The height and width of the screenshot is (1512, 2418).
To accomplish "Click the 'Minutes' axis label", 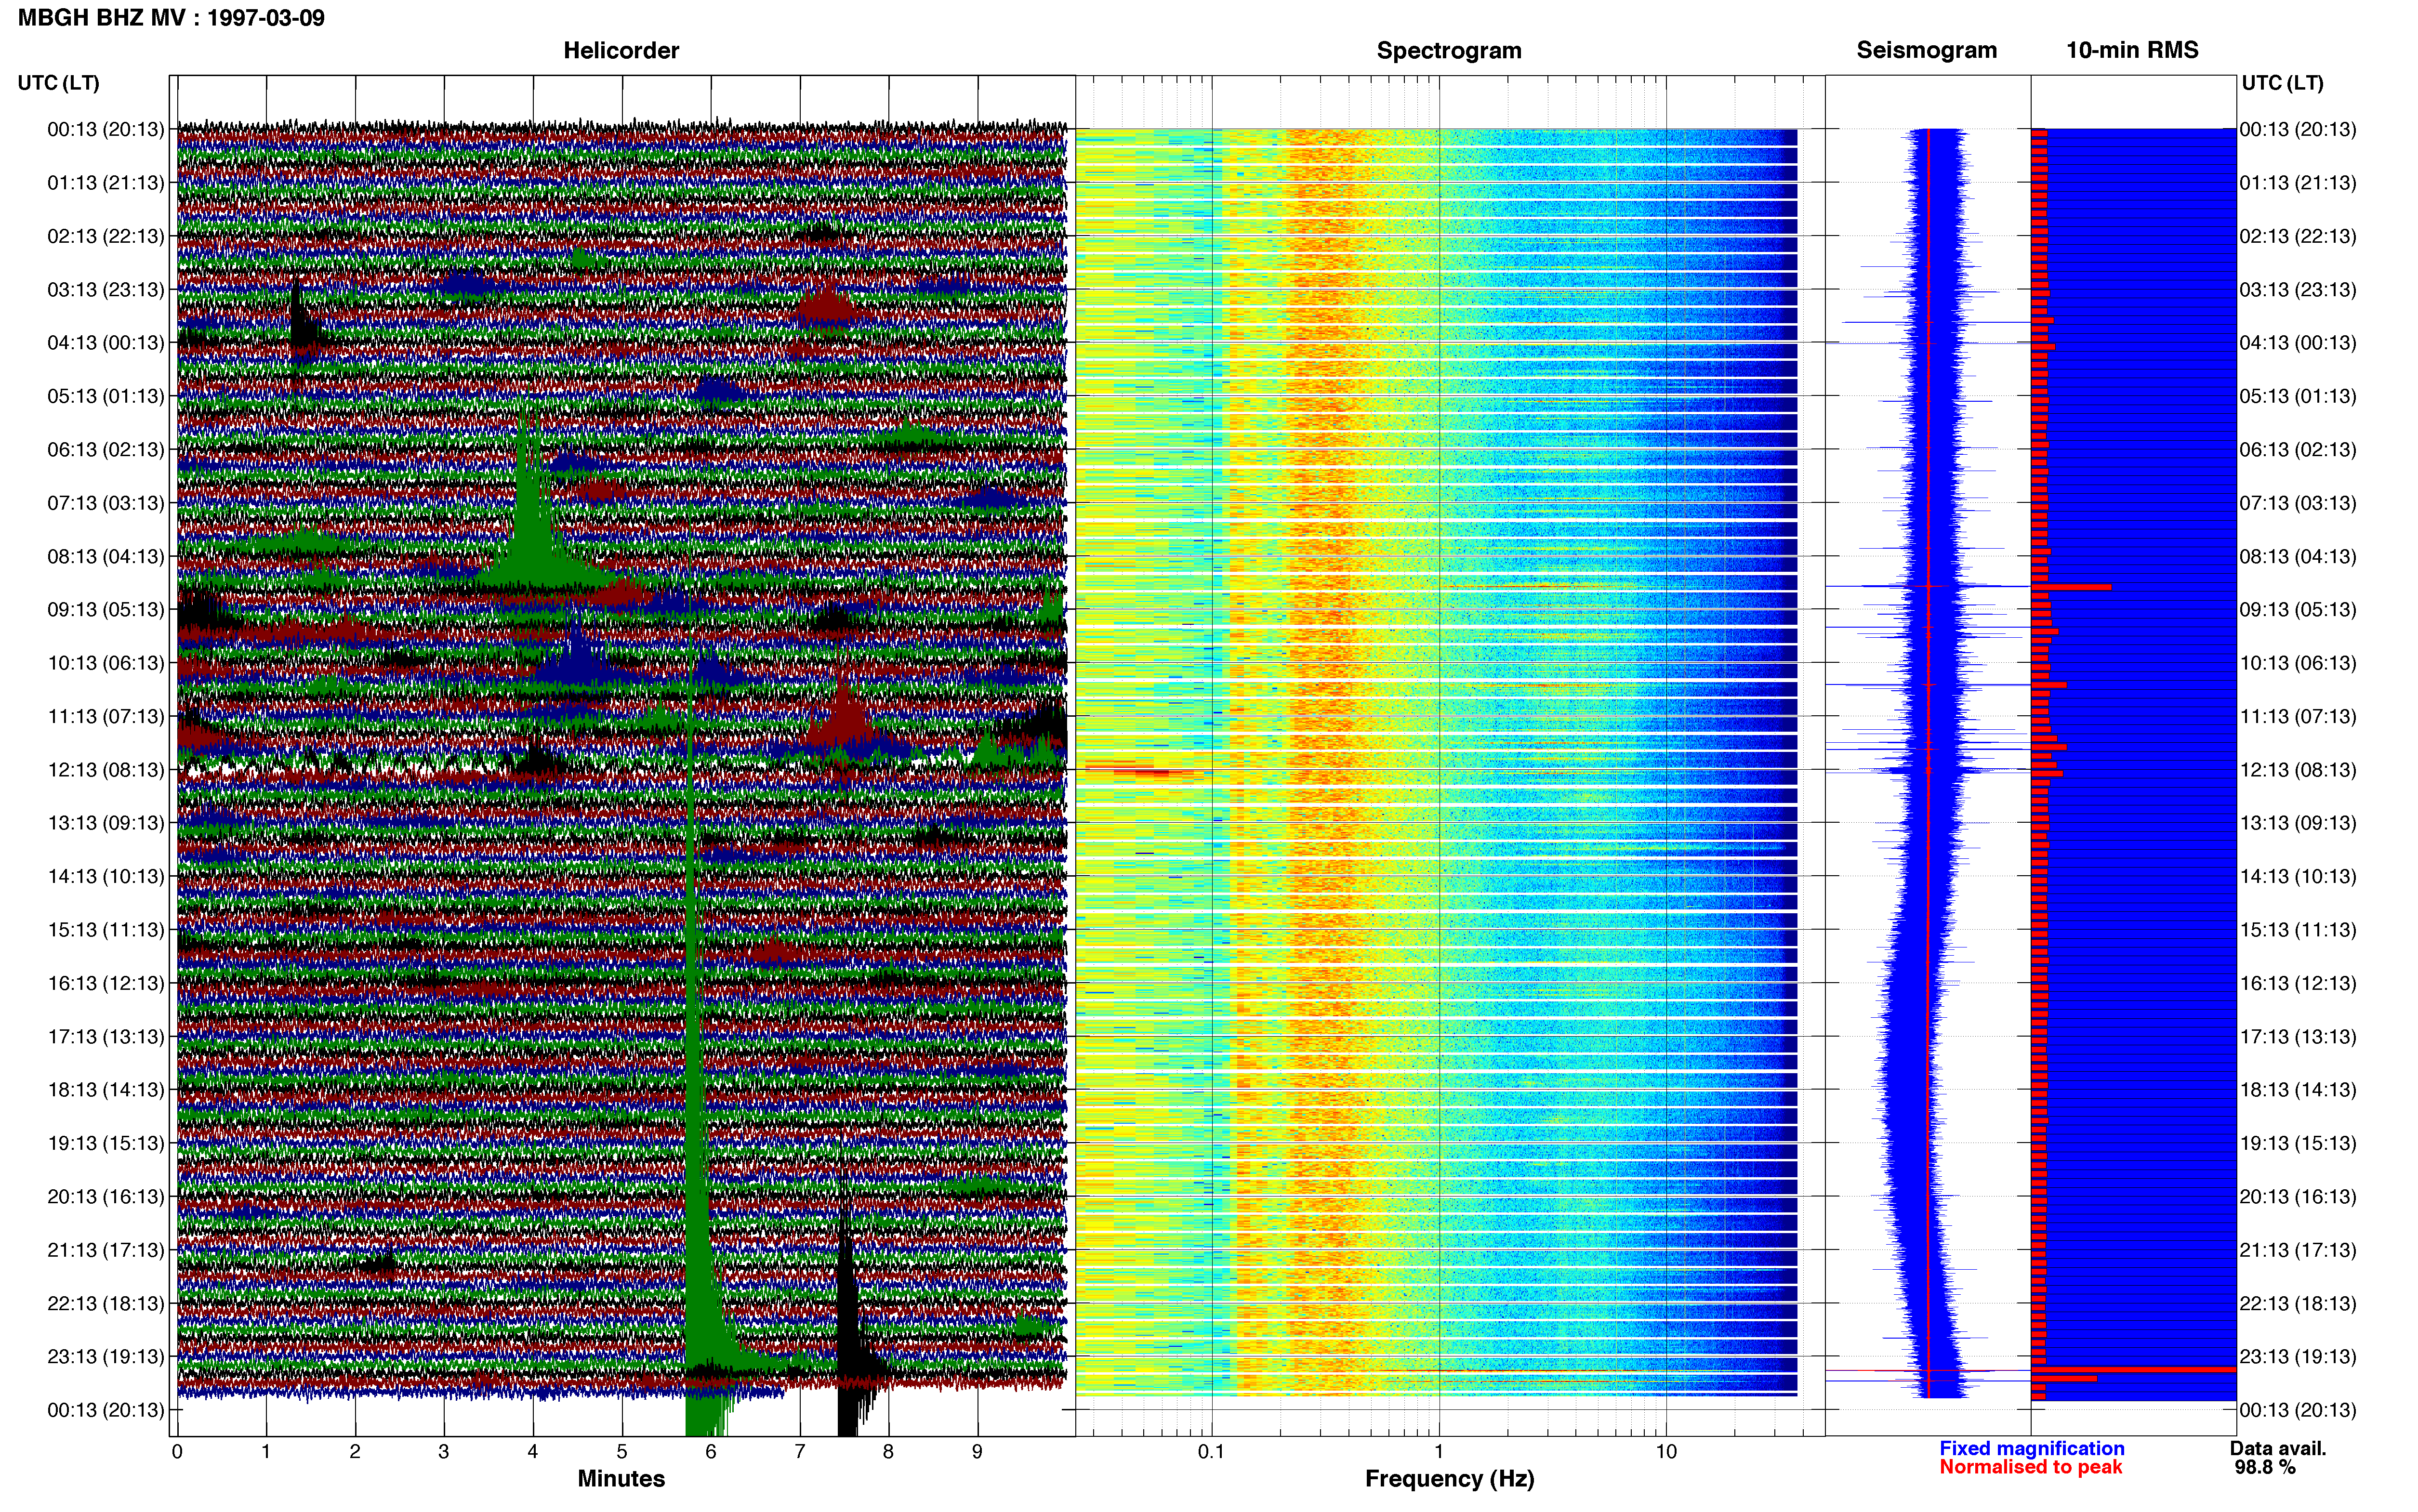I will [x=621, y=1479].
